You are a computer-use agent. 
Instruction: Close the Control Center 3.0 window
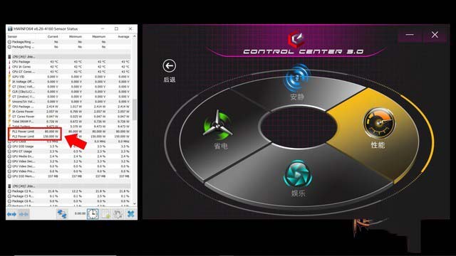point(435,35)
